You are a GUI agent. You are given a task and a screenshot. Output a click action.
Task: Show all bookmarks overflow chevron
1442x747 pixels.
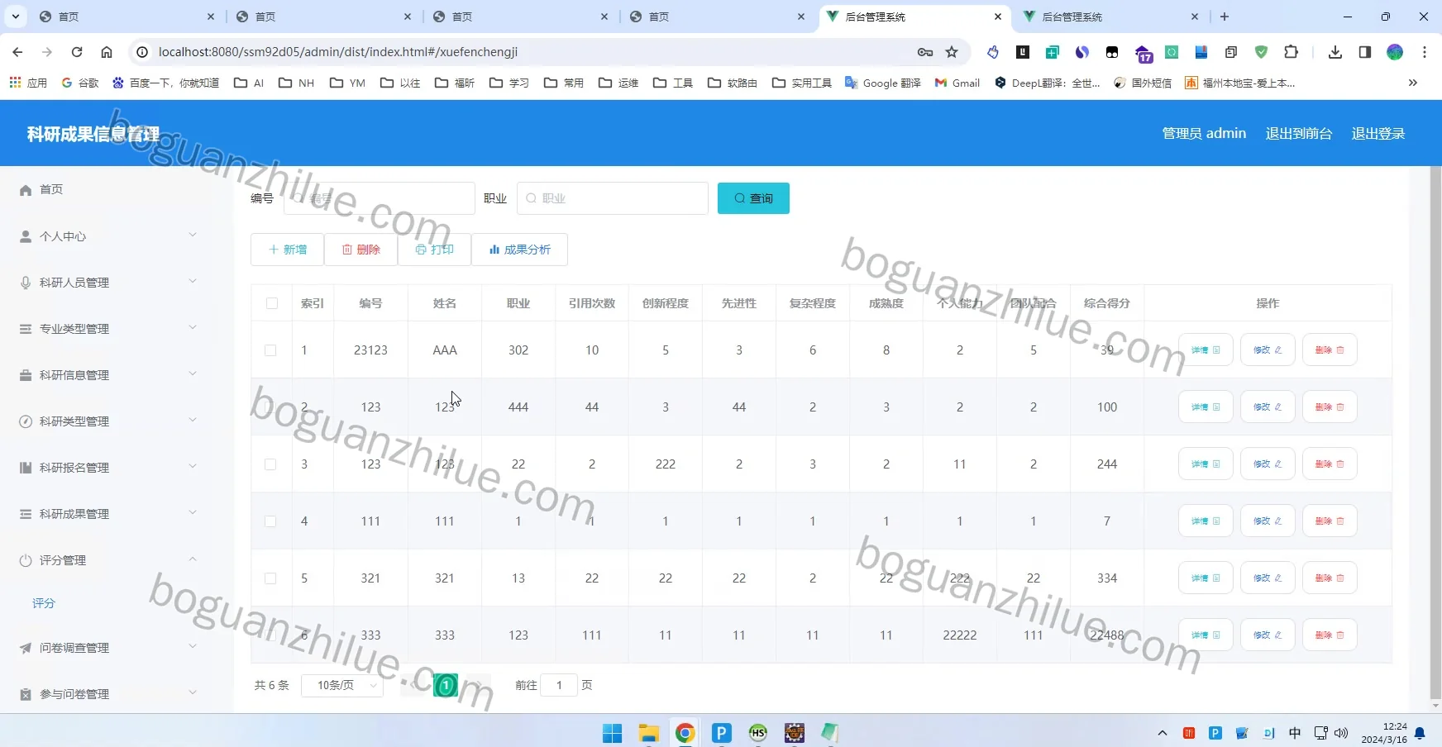[x=1412, y=83]
